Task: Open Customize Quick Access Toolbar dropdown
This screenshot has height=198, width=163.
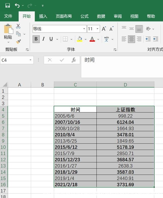Action: click(43, 6)
